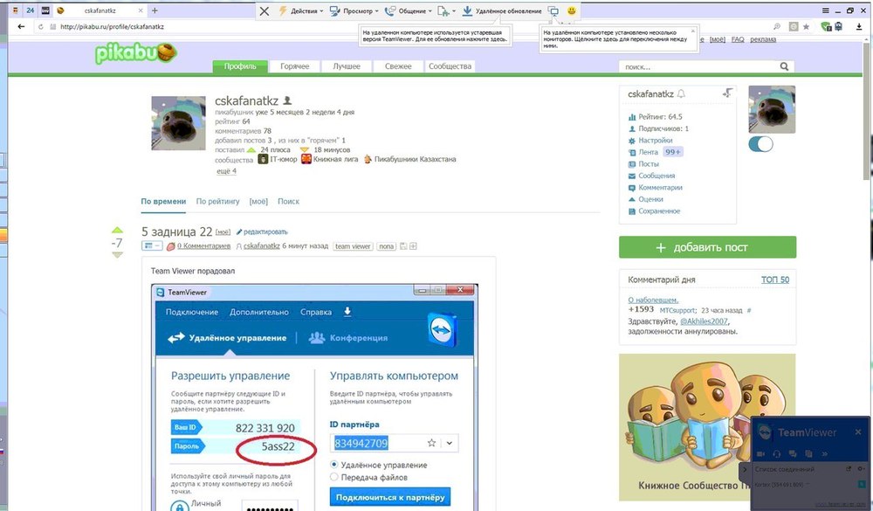Image resolution: width=873 pixels, height=511 pixels.
Task: Click the notification bell next to cskafanatkz
Action: pyautogui.click(x=681, y=93)
